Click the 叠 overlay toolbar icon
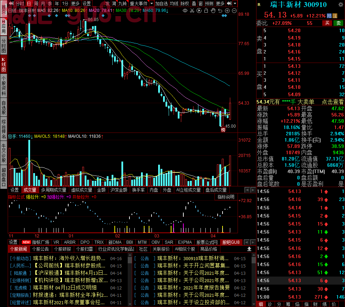Screen dimensions: 345x307 [x=194, y=3]
